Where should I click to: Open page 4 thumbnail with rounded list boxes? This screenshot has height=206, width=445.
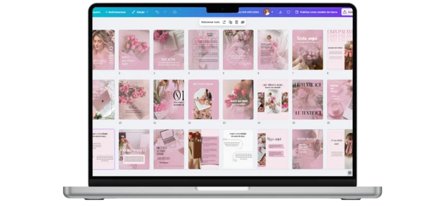tap(203, 50)
